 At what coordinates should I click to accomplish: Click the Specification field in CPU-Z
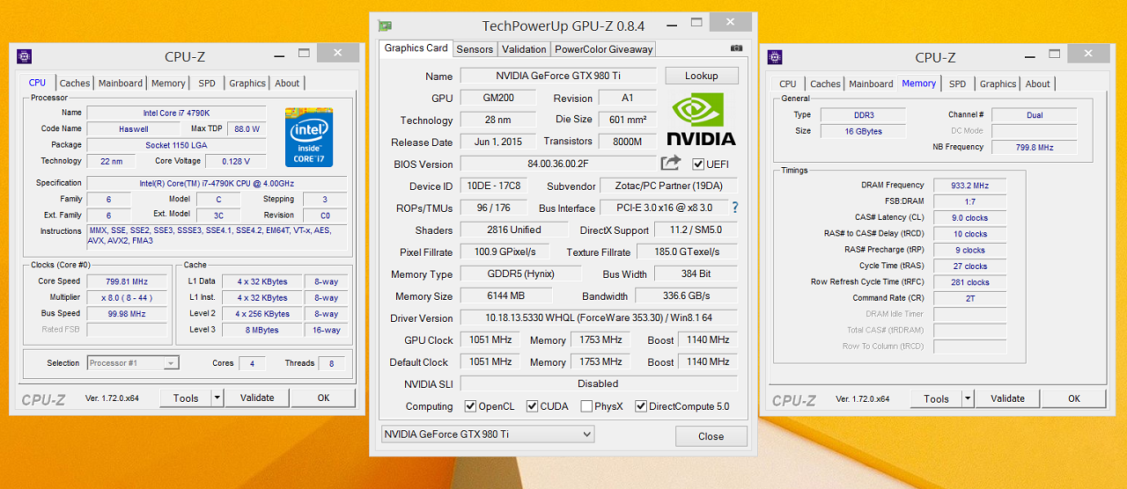[x=217, y=183]
